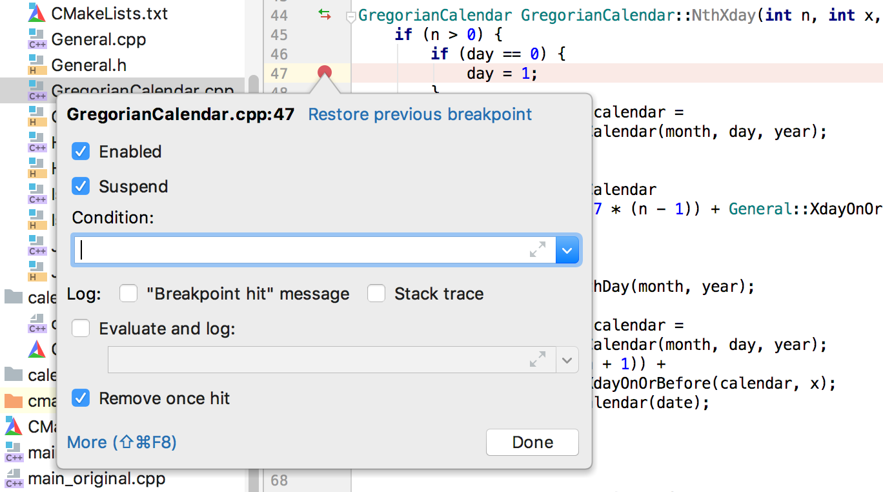
Task: Open the Evaluate and log dropdown arrow
Action: point(567,360)
